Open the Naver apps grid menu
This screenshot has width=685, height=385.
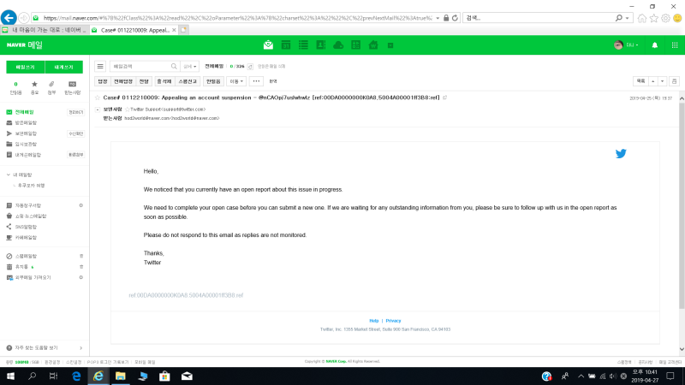point(675,45)
